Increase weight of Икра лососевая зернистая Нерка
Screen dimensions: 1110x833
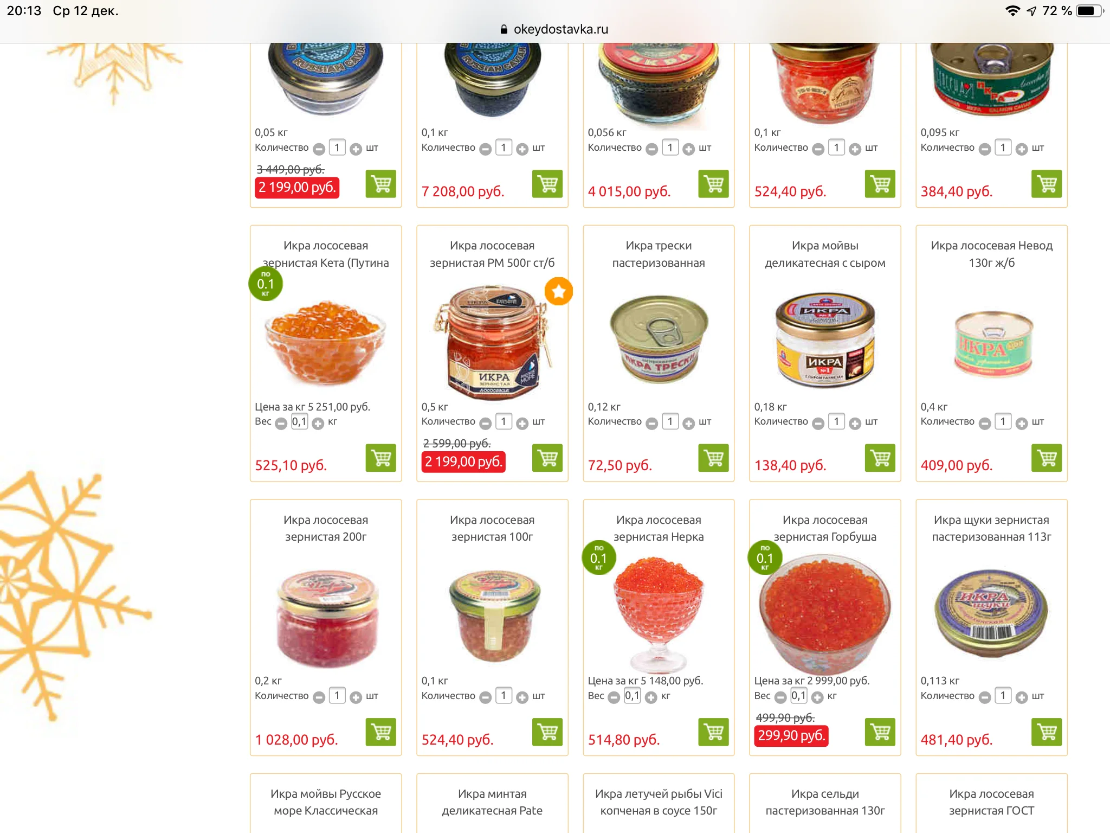(x=651, y=697)
